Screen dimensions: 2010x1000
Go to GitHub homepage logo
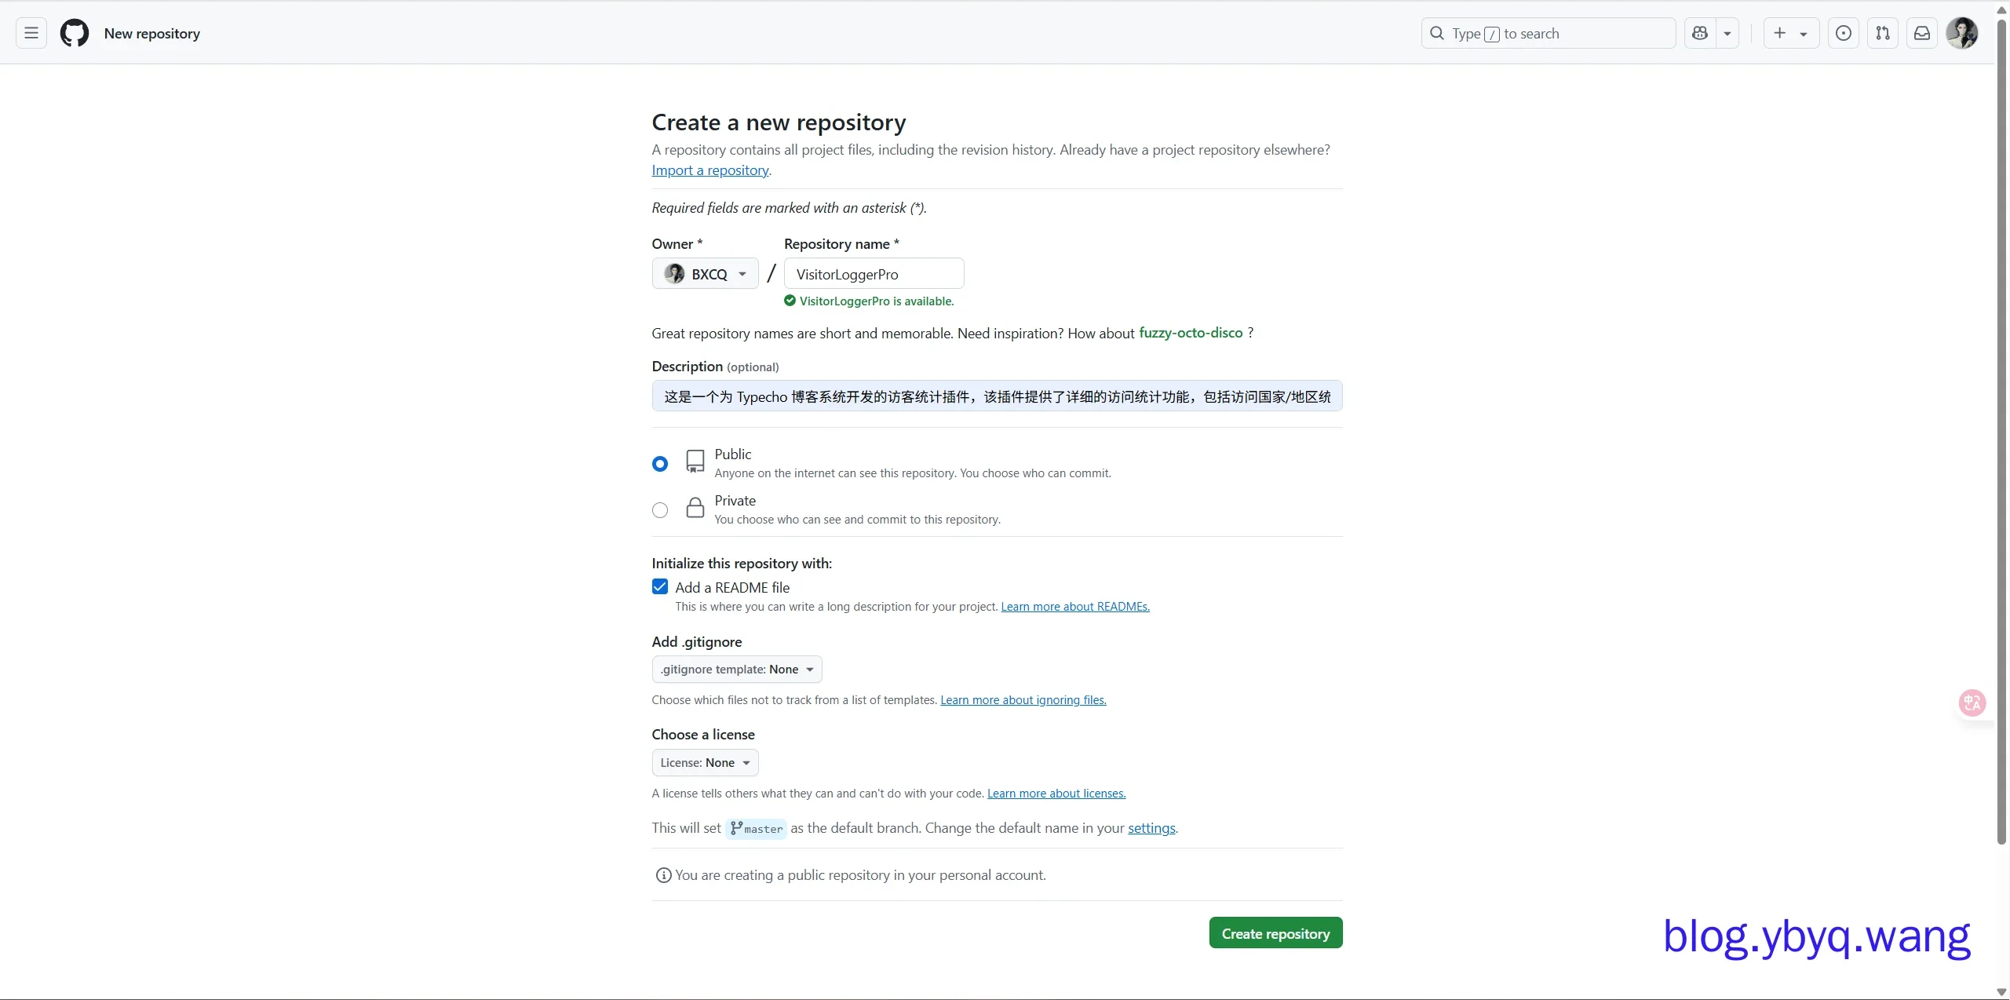coord(75,33)
